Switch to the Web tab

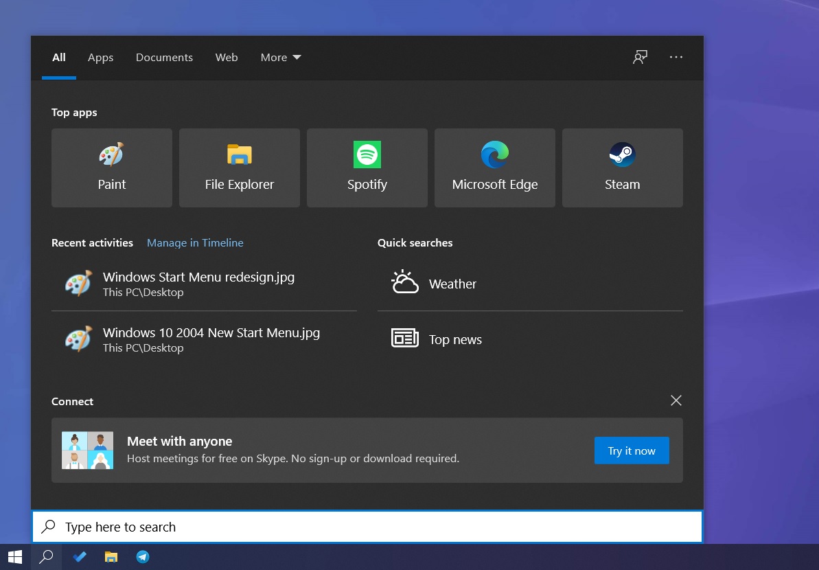coord(227,58)
